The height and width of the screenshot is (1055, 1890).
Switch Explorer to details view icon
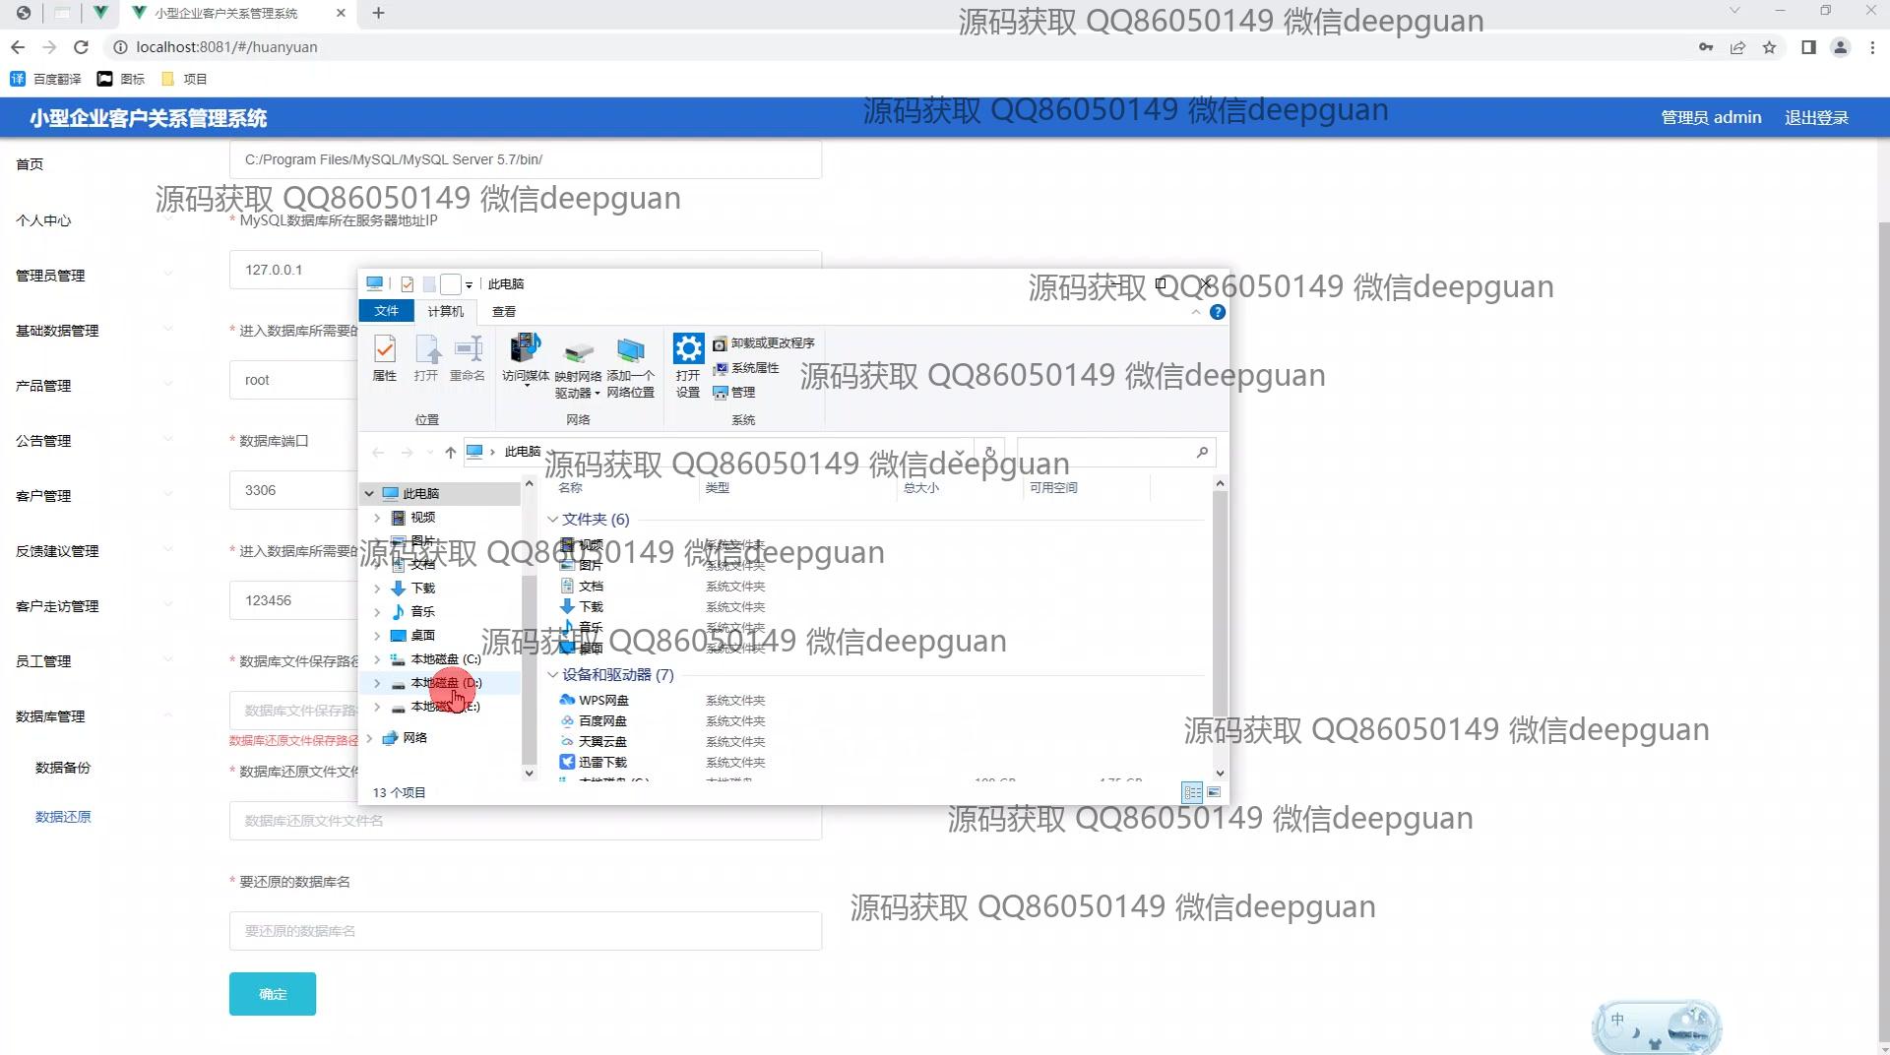pyautogui.click(x=1192, y=792)
